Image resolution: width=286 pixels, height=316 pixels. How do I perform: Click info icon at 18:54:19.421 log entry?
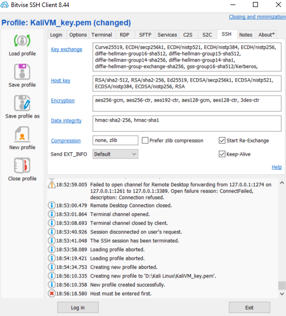(52, 258)
